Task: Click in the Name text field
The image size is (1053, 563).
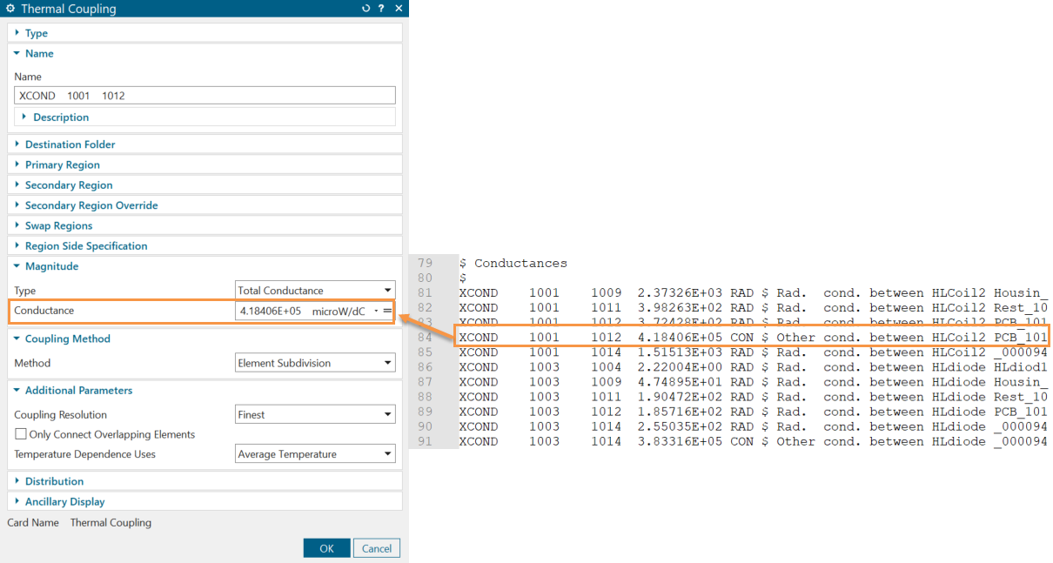Action: coord(205,96)
